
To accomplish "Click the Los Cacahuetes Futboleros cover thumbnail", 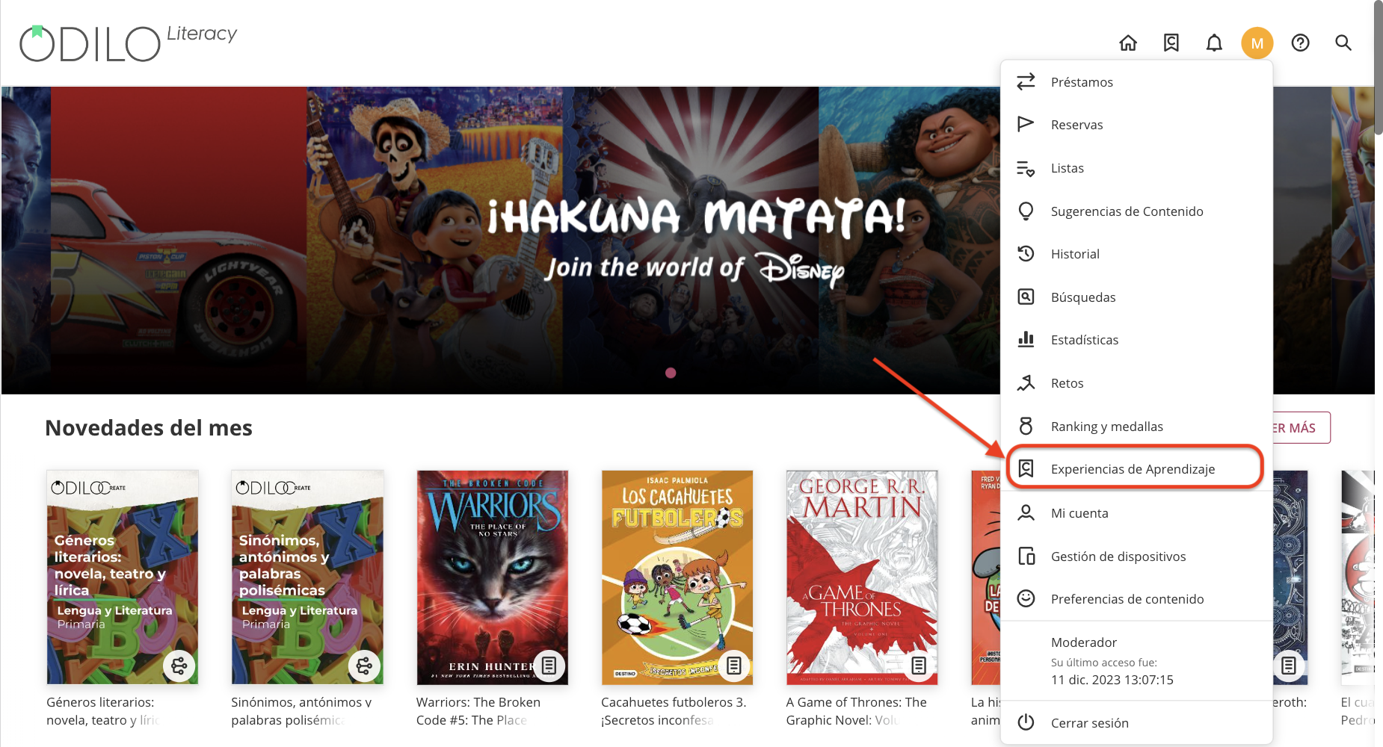I will 677,577.
